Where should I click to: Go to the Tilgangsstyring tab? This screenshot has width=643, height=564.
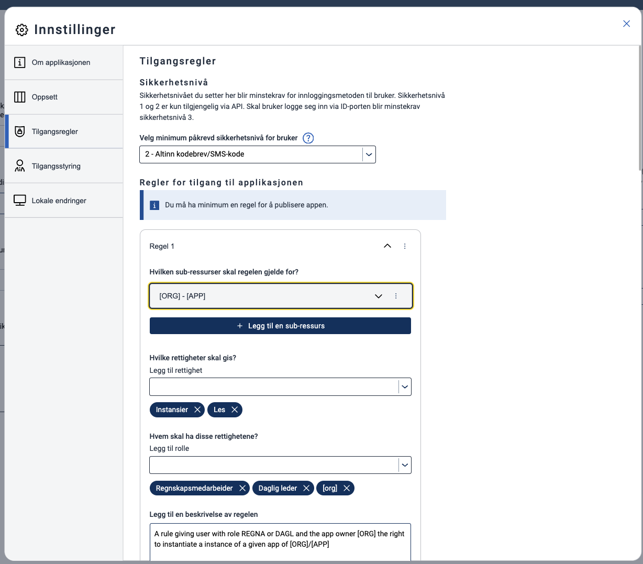tap(64, 166)
